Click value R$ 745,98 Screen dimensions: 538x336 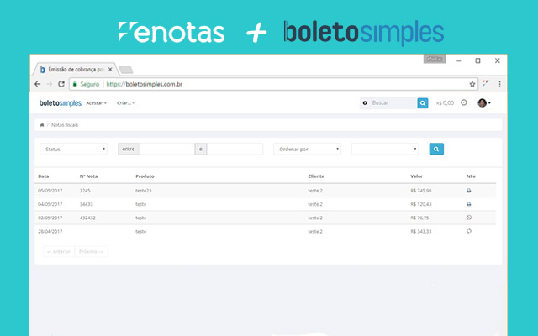point(421,191)
